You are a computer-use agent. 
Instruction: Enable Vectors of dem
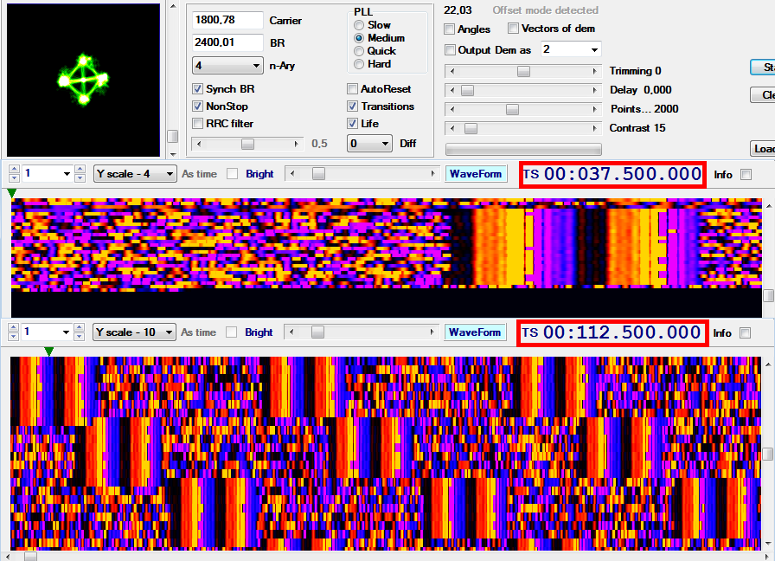[513, 29]
